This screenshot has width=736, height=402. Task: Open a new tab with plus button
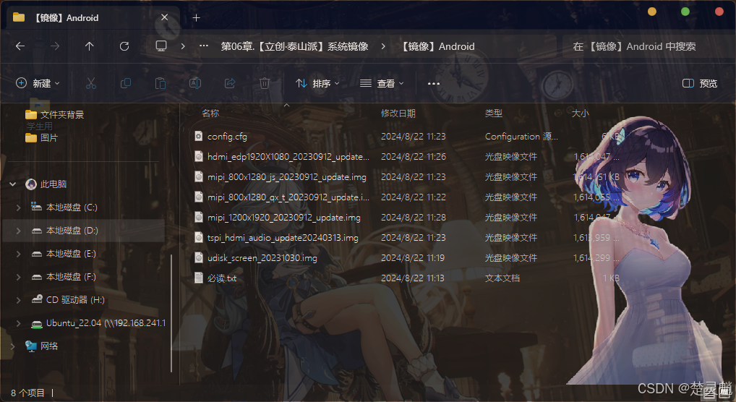point(196,18)
